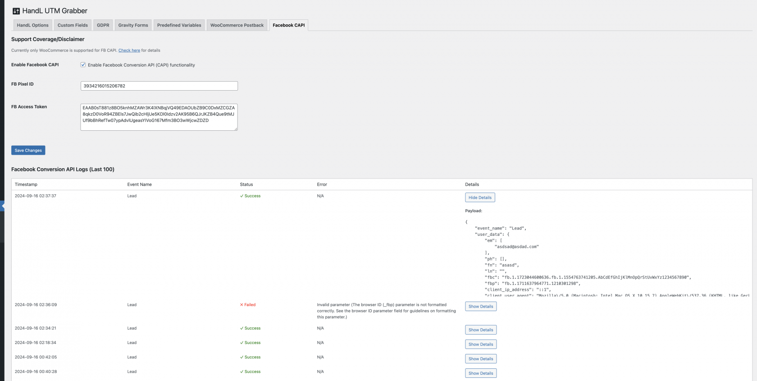Open the WooCommerce Postback tab
757x381 pixels.
237,25
